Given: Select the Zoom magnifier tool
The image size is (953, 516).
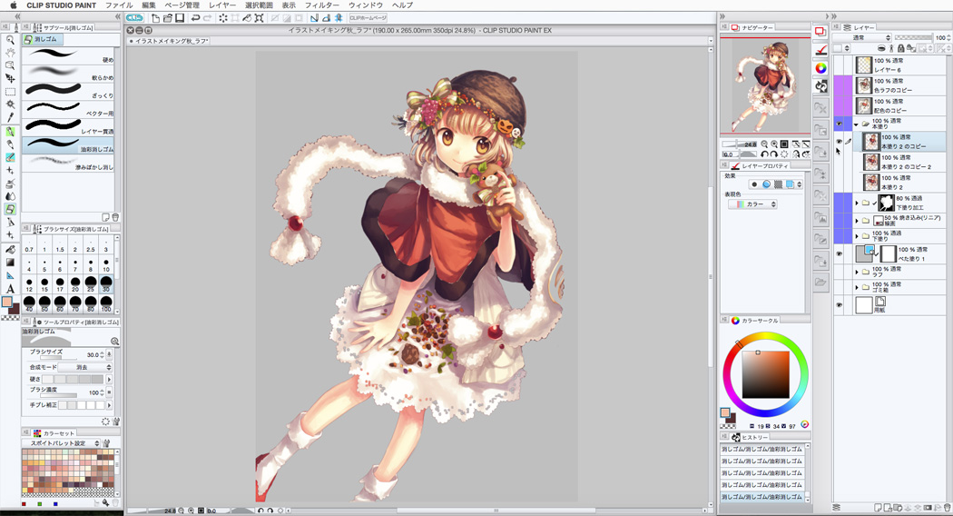Looking at the screenshot, I should pyautogui.click(x=10, y=40).
